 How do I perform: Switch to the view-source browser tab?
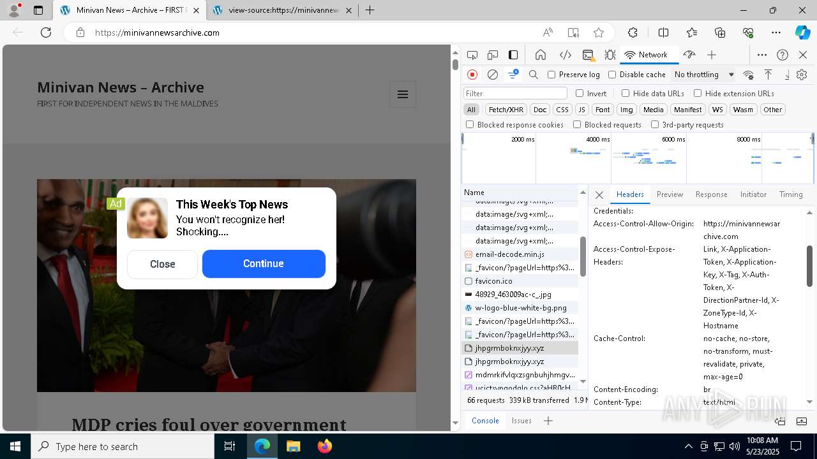283,10
